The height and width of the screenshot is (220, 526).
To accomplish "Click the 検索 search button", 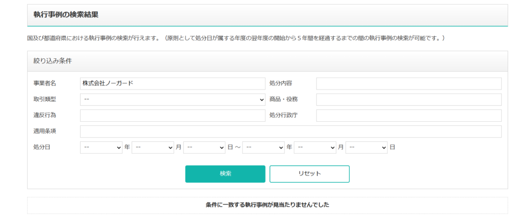I will [x=225, y=174].
